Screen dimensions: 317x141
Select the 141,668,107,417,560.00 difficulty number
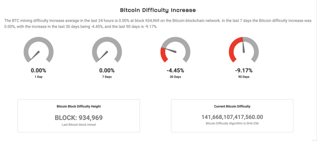[x=232, y=117]
